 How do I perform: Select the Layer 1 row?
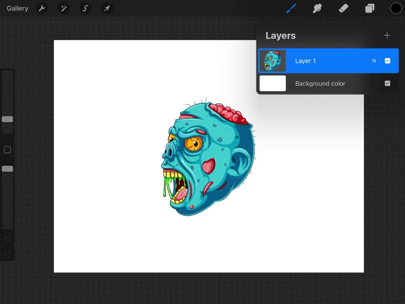[328, 61]
